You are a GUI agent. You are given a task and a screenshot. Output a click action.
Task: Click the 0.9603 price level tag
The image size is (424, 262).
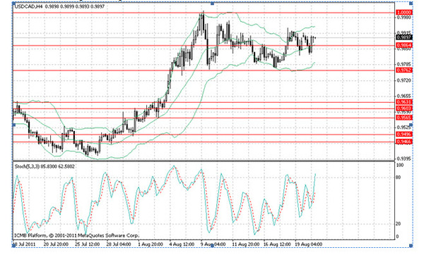tap(404, 108)
